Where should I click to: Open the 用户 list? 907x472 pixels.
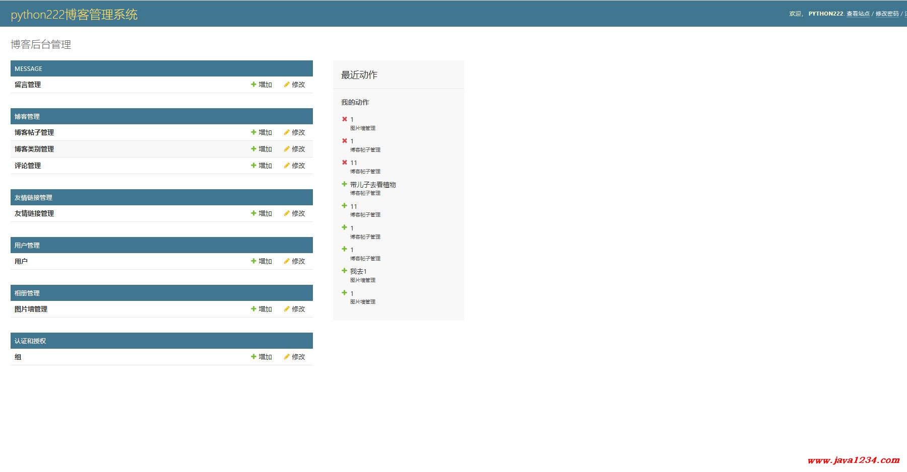(21, 261)
